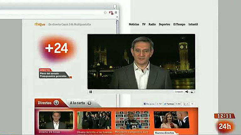Click the Facebook Me gusta button

click(149, 104)
